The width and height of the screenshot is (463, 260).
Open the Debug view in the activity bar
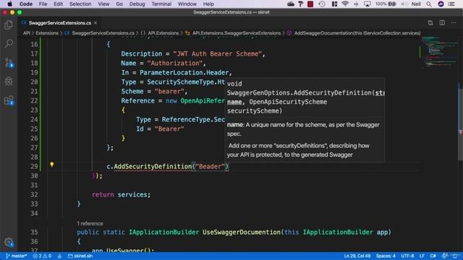[x=9, y=82]
